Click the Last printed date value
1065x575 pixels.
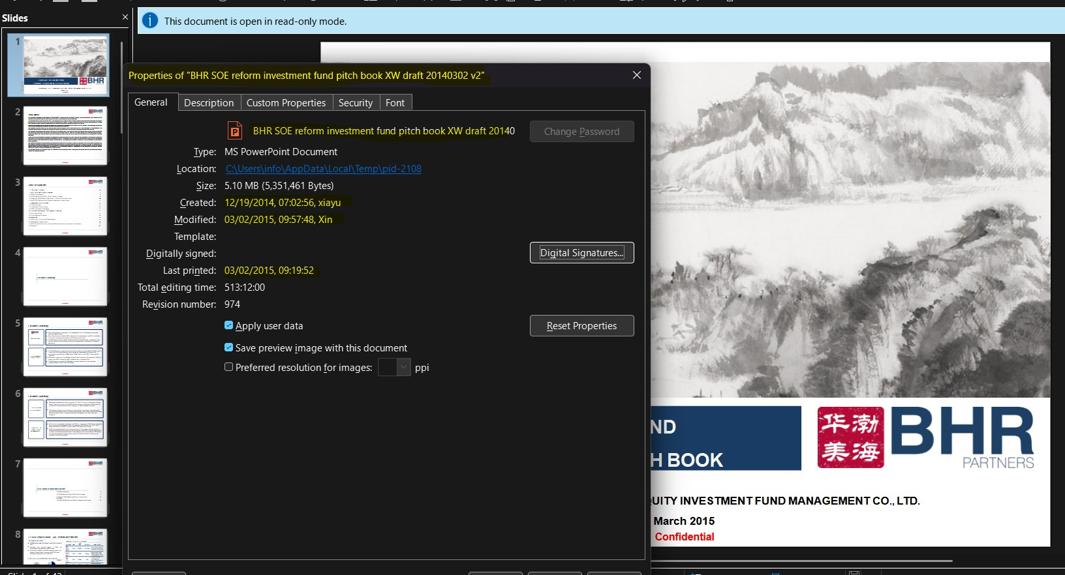point(269,271)
